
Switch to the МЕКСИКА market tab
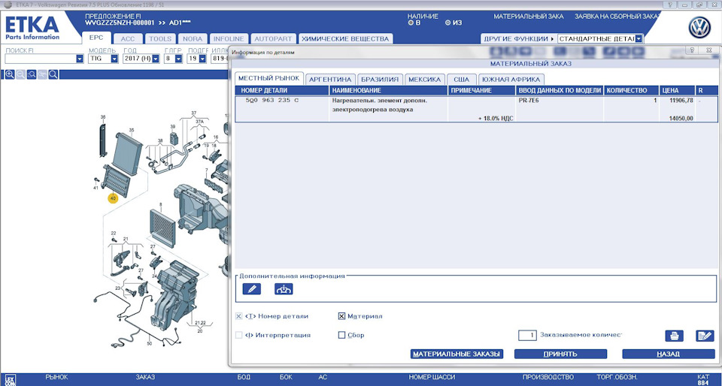[424, 79]
